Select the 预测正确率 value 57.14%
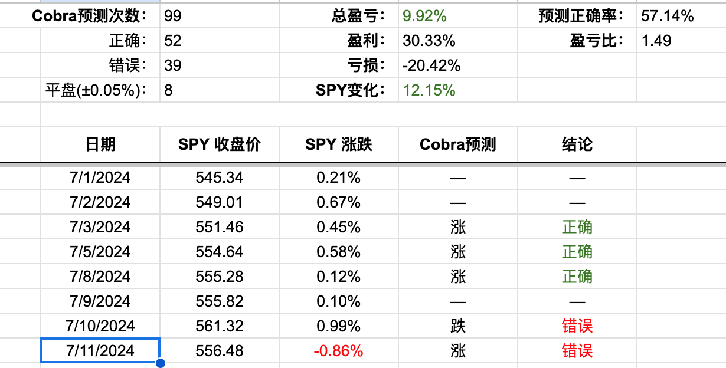This screenshot has height=368, width=726. [682, 16]
